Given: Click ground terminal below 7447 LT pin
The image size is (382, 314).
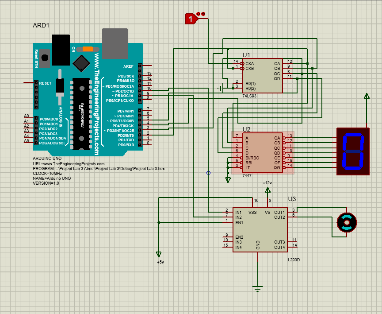Looking at the screenshot, I should (228, 180).
